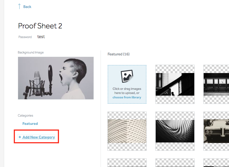229x167 pixels.
Task: Open the screaming boy background image
Action: pos(56,78)
